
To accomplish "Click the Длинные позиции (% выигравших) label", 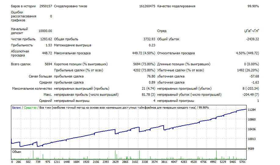I will click(184, 64).
